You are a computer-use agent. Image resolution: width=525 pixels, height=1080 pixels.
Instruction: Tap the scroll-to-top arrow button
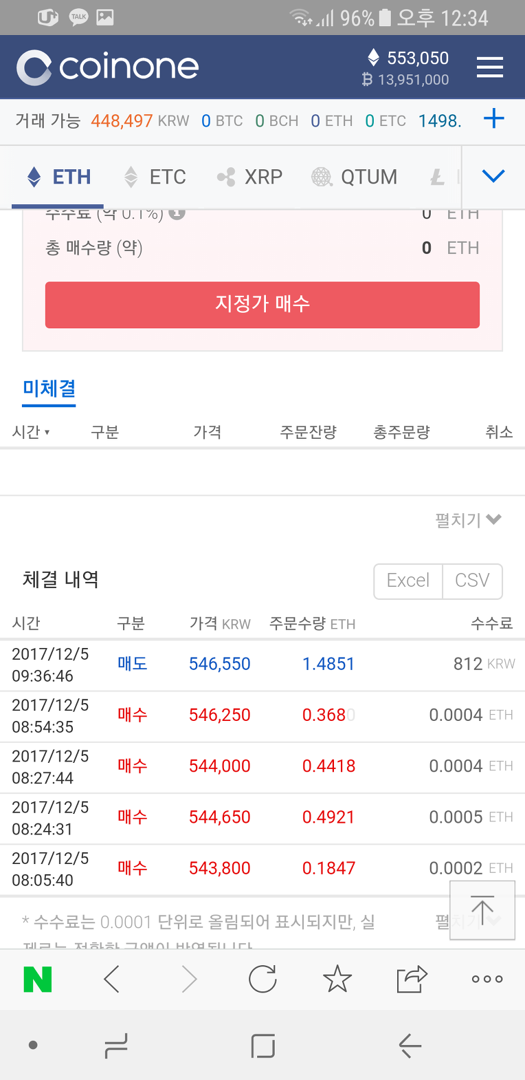click(482, 910)
